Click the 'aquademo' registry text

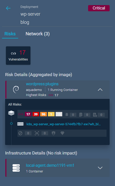coord(34,90)
